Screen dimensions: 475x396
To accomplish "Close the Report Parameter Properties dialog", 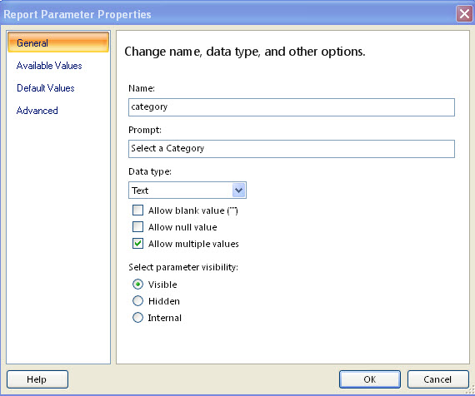I will click(x=464, y=14).
